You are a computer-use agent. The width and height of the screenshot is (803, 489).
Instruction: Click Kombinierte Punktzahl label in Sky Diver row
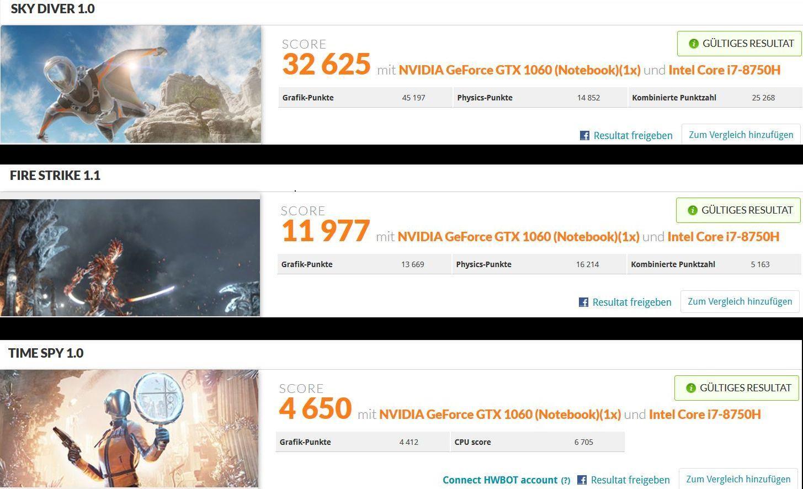click(x=674, y=98)
